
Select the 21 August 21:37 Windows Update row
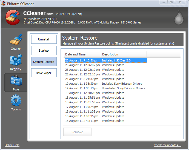[x=106, y=79]
